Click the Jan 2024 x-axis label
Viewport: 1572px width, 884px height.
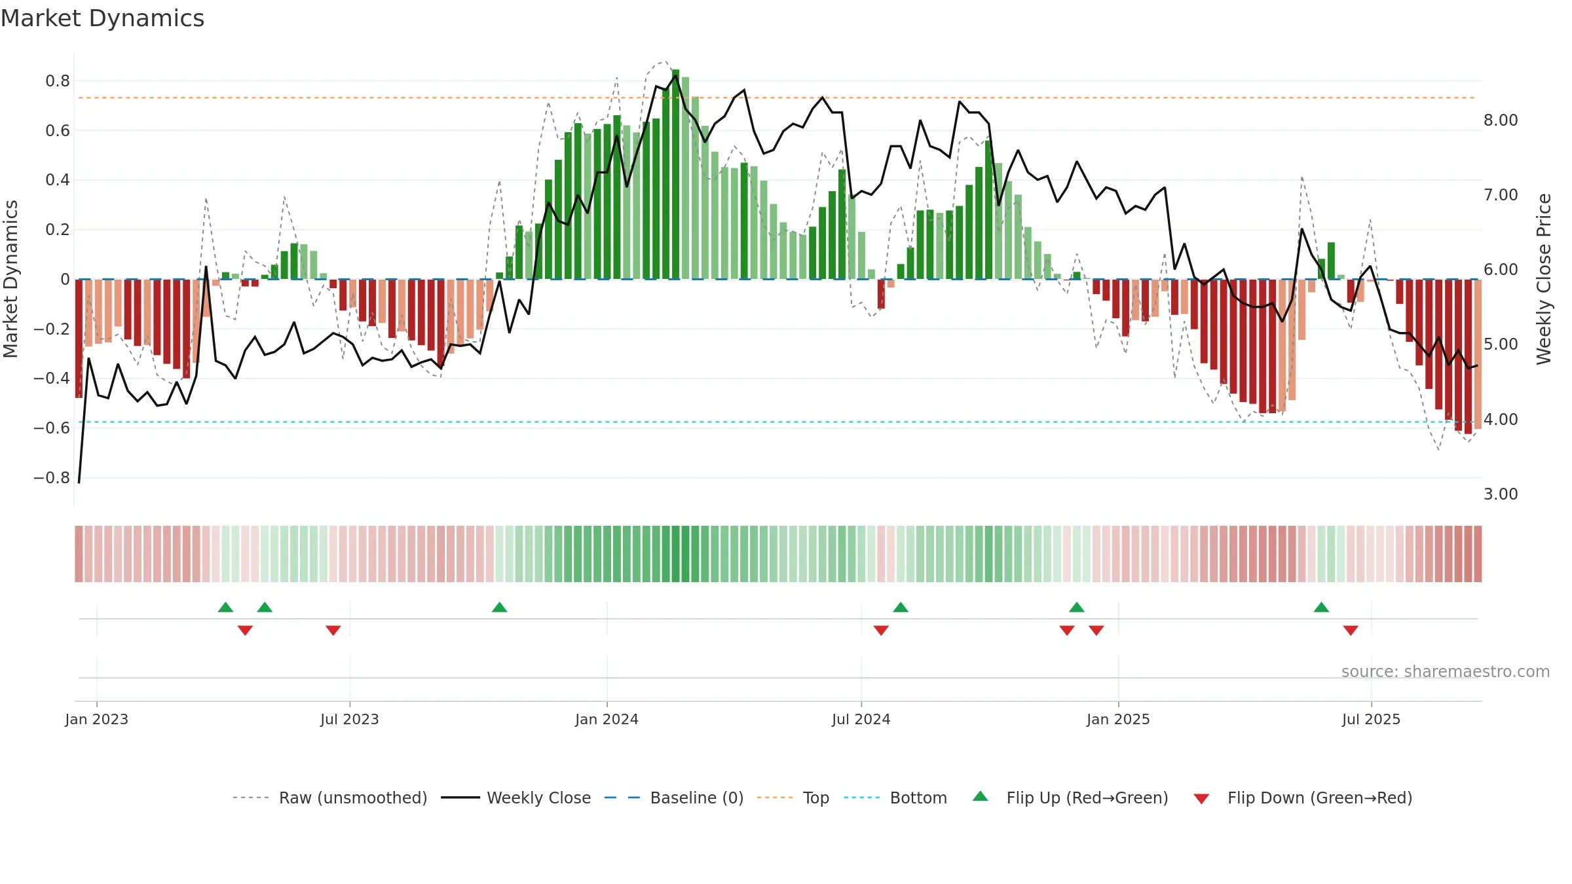pyautogui.click(x=607, y=719)
